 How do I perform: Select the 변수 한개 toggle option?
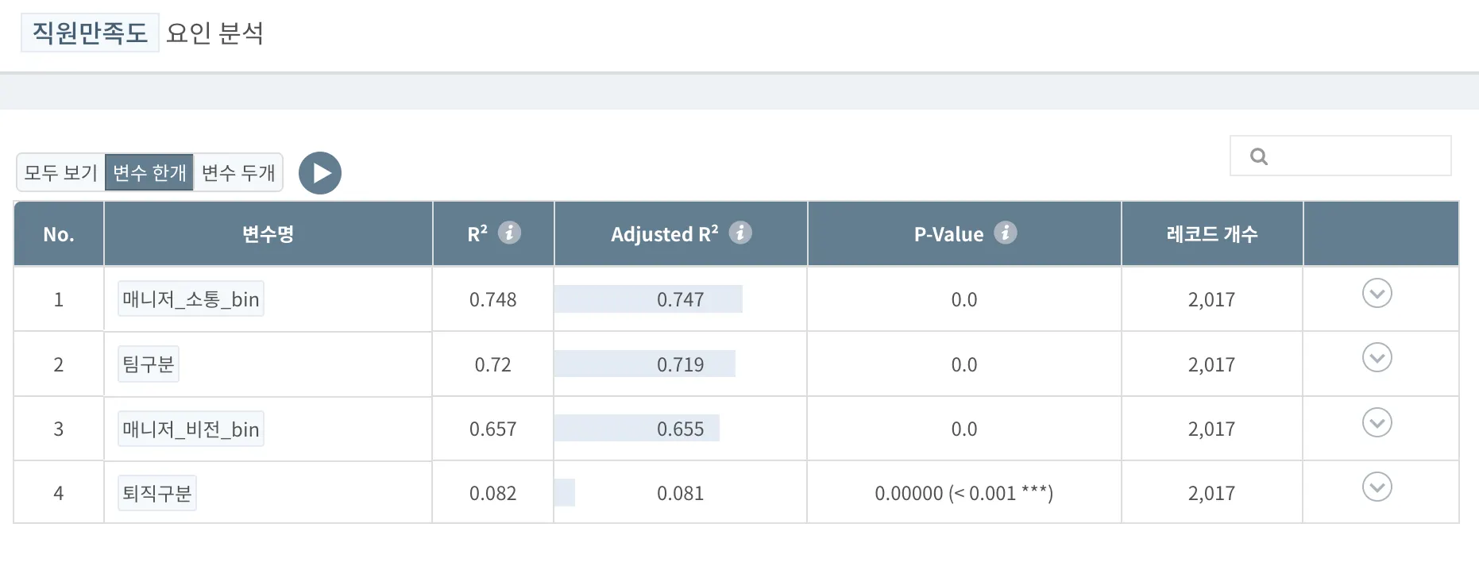point(149,172)
